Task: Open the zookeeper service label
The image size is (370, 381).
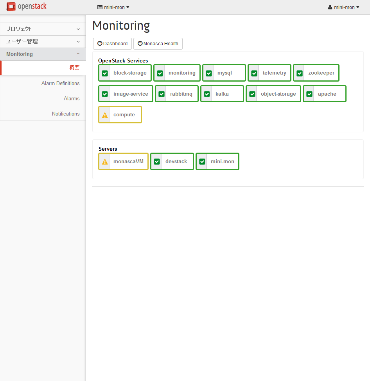Action: point(322,73)
